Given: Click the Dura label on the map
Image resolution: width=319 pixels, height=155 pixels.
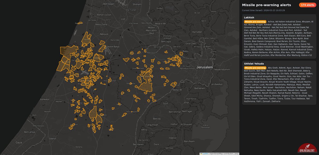Looking at the screenshot, I should click(156, 144).
